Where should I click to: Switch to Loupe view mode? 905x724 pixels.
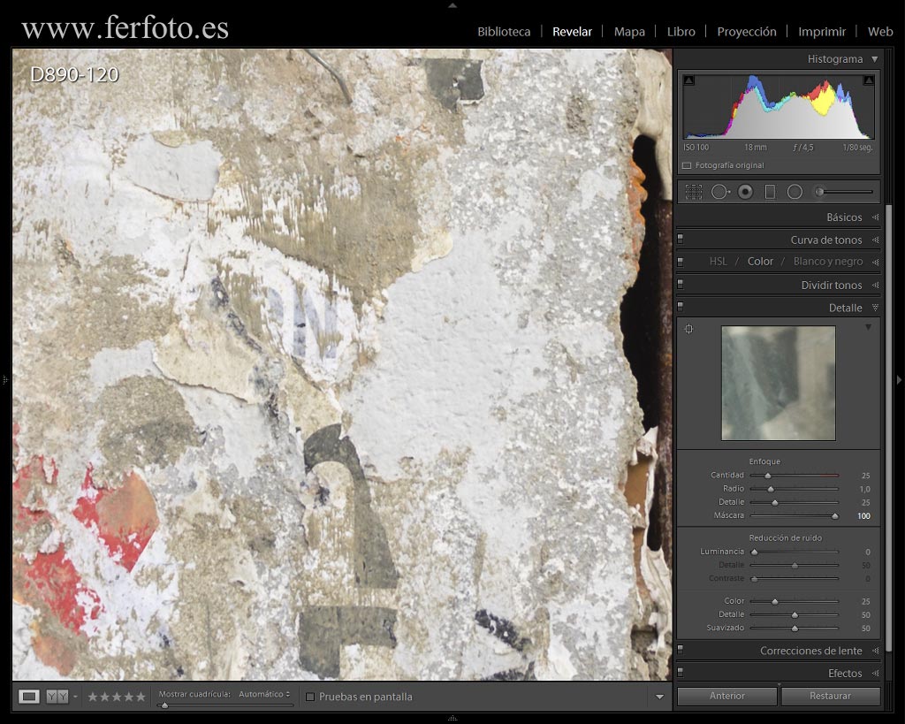29,697
